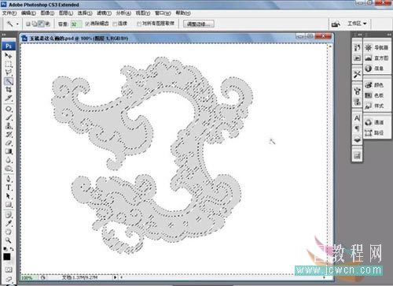Image resolution: width=393 pixels, height=286 pixels.
Task: Select the Dodge tool
Action: 9,169
